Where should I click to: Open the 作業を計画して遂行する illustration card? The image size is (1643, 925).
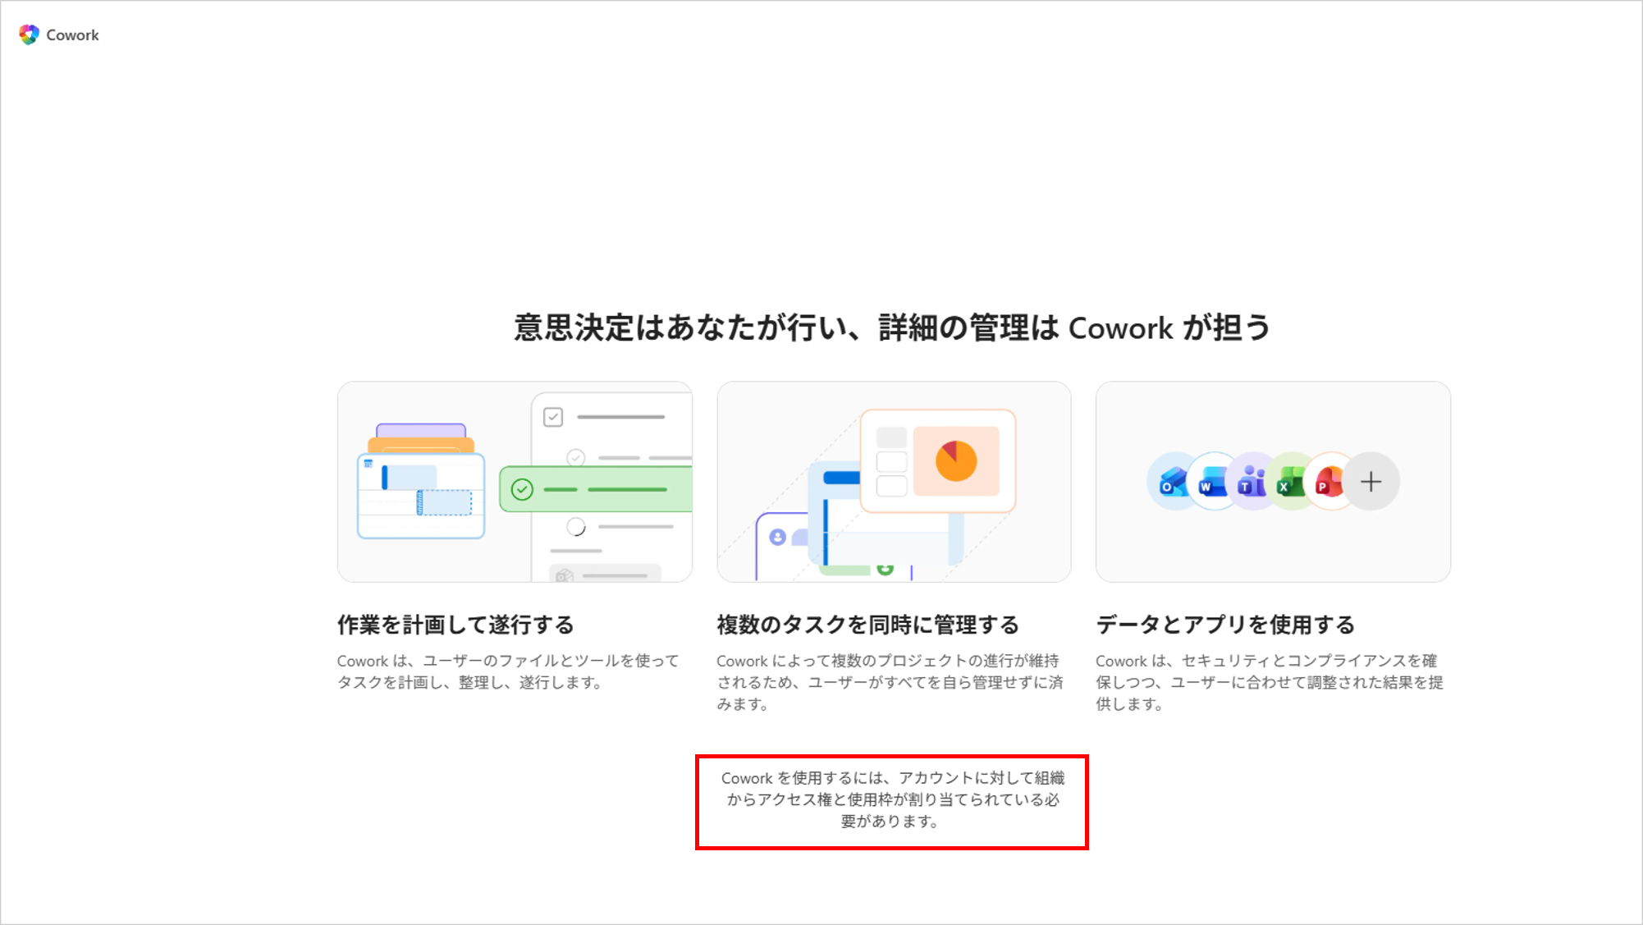point(515,482)
